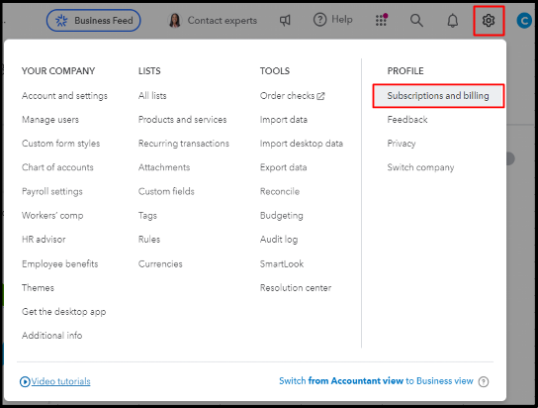Open the user profile C avatar
The width and height of the screenshot is (538, 408).
pyautogui.click(x=524, y=21)
